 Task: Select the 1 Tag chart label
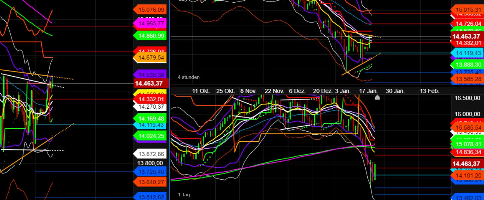184,195
